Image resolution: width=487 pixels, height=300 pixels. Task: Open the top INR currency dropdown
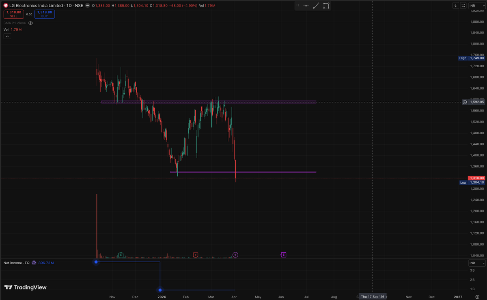pos(477,6)
